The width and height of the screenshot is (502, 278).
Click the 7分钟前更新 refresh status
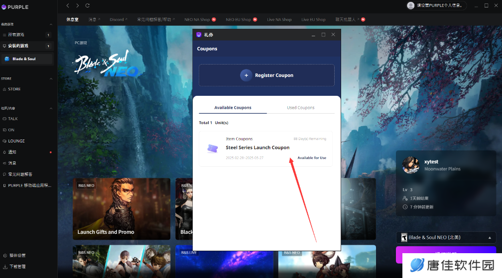click(418, 207)
